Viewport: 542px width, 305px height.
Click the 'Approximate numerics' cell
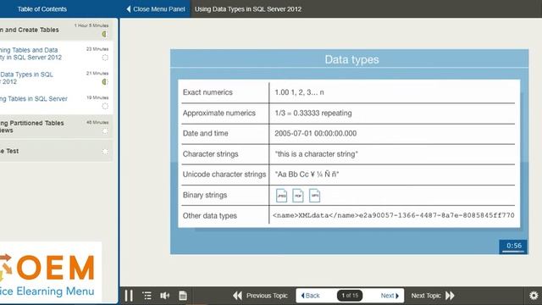tap(219, 113)
